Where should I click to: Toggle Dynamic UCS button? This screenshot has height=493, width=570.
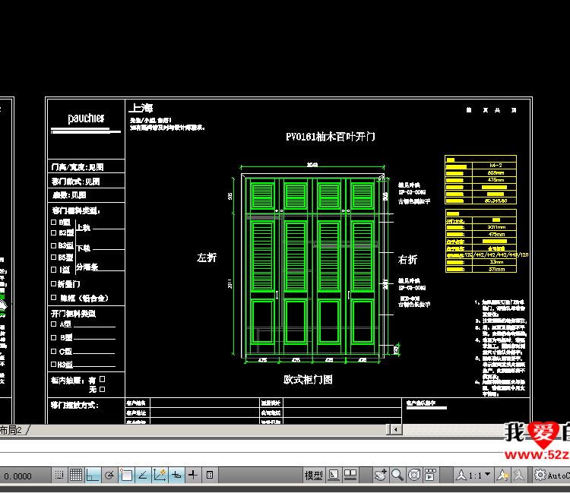coord(160,475)
